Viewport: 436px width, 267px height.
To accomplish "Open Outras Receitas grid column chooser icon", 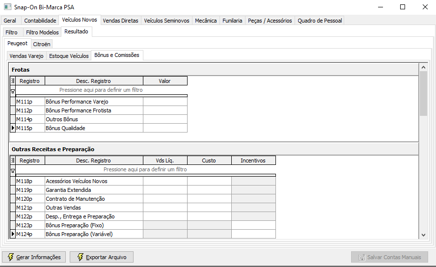I will 13,160.
